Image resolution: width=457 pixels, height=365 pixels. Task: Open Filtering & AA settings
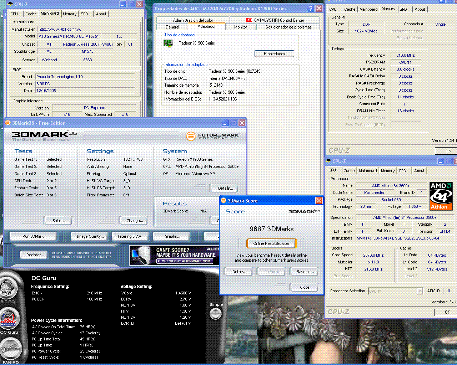[x=131, y=236]
